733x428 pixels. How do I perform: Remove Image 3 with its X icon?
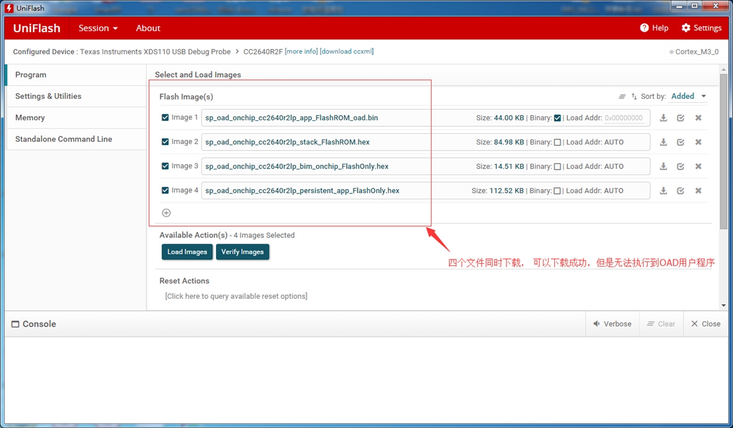coord(698,167)
